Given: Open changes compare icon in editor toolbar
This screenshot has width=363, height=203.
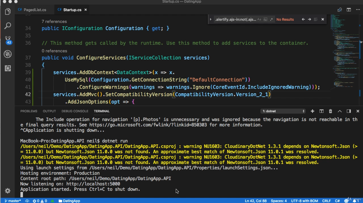Looking at the screenshot, I should tap(340, 10).
